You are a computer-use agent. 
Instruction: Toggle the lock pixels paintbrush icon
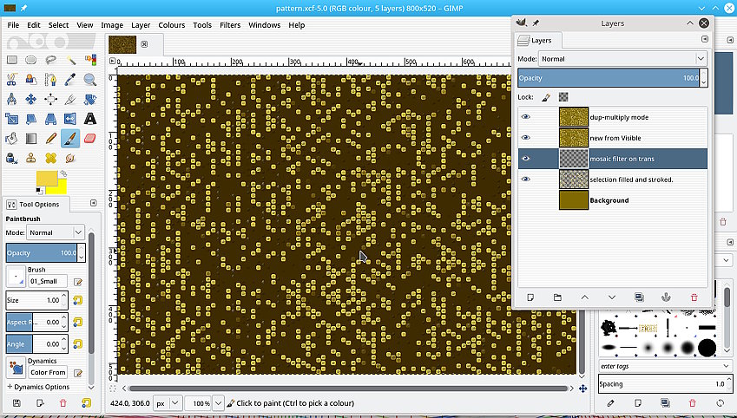coord(545,98)
